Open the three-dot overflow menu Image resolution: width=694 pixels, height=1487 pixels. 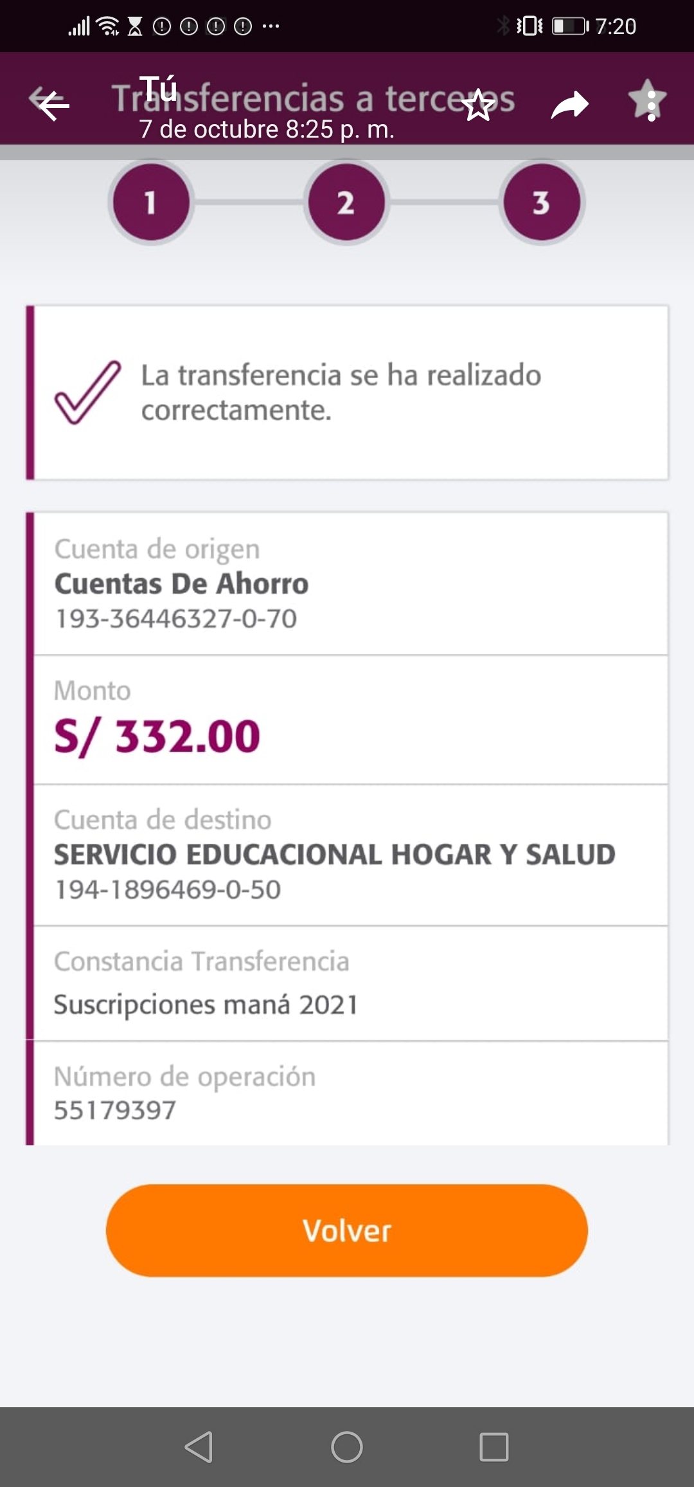652,105
